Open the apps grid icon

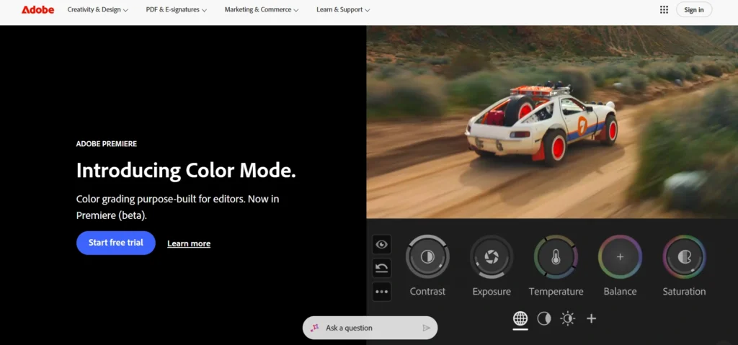(664, 10)
